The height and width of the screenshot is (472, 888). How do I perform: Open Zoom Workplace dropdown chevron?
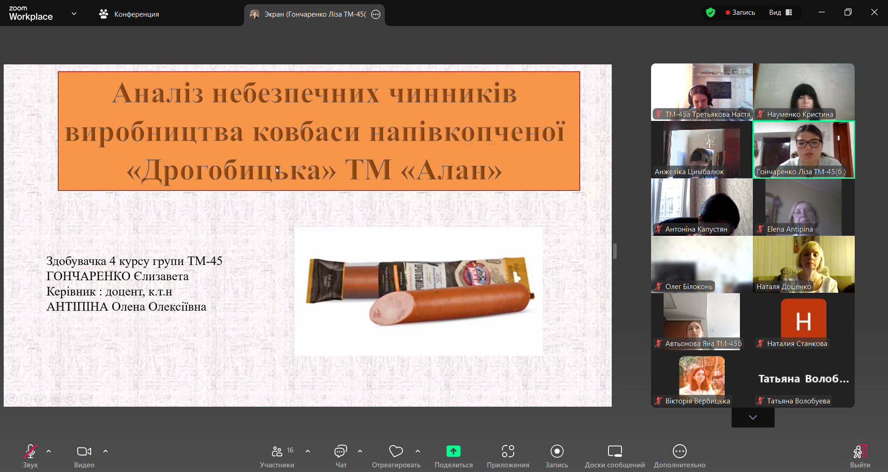74,14
